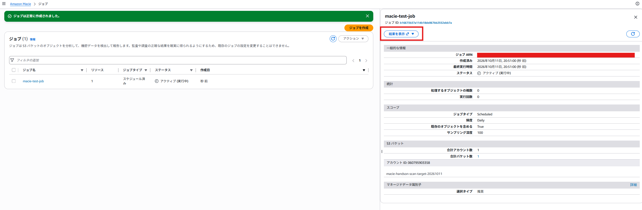Sort by ジョブ名 column arrow
Viewport: 642px width, 210px height.
(82, 70)
